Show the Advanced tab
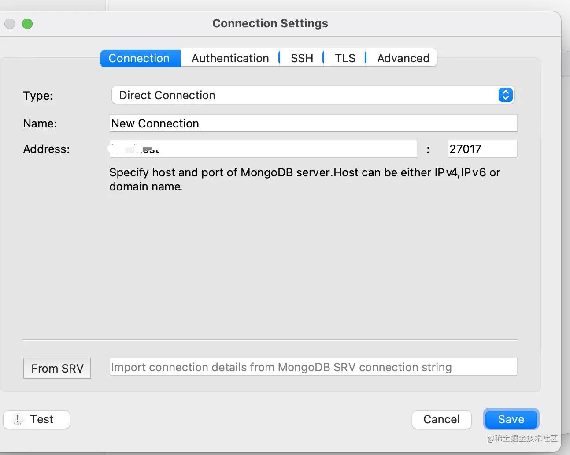 [403, 58]
